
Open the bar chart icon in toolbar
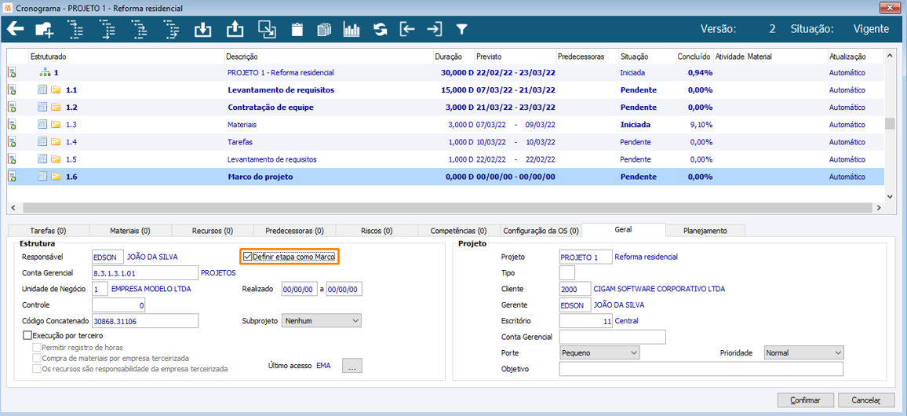(x=352, y=30)
